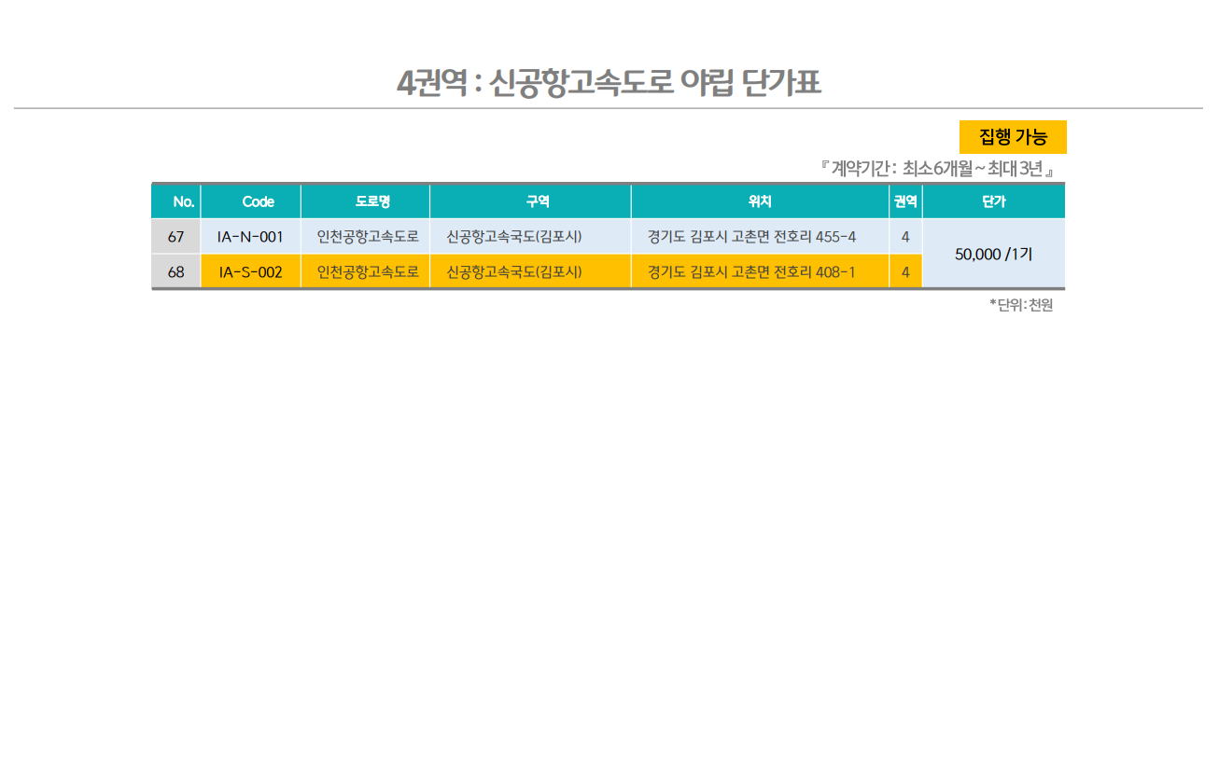
Task: Click the 구역 column header
Action: tap(531, 201)
